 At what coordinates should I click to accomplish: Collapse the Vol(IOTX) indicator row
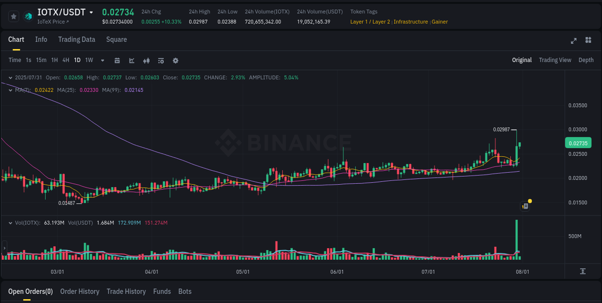pyautogui.click(x=10, y=223)
